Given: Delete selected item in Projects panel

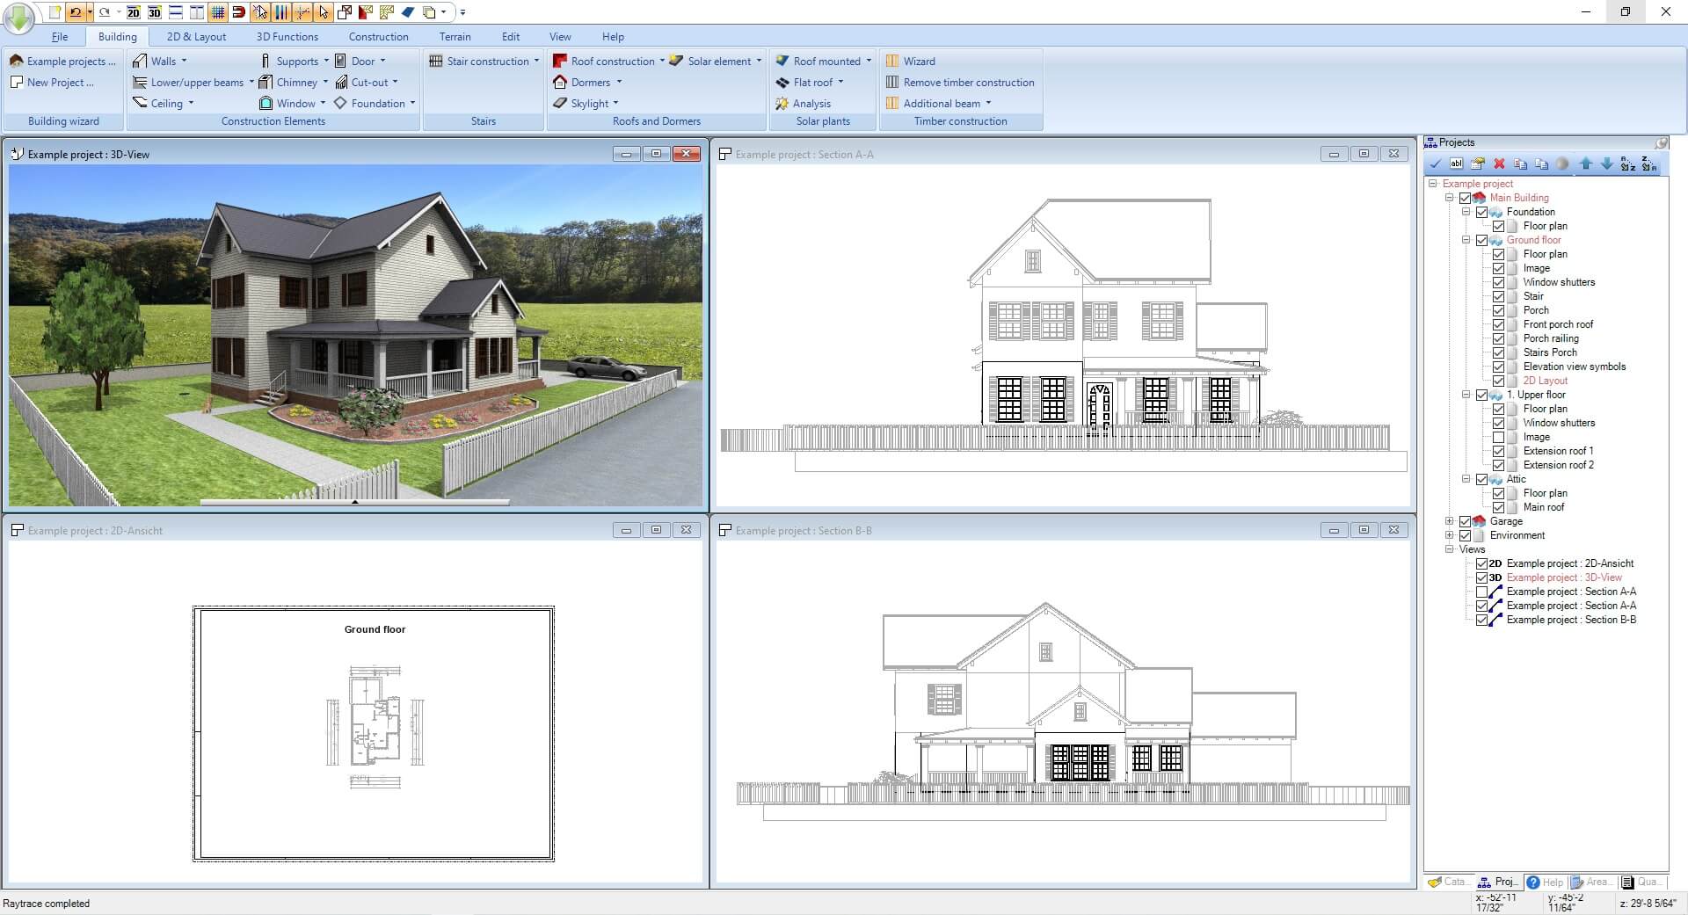Looking at the screenshot, I should (1499, 164).
